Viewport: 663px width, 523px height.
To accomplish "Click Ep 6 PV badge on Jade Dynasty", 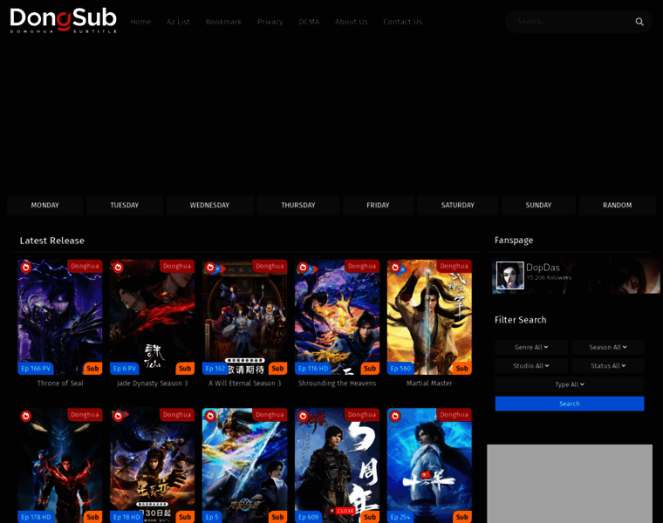I will (124, 369).
